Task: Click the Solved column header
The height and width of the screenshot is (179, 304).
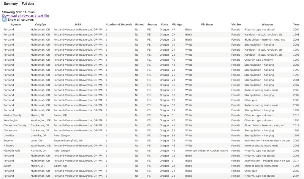Action: (x=140, y=25)
